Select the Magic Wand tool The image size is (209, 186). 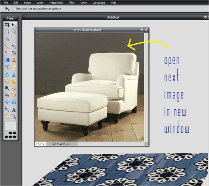(x=7, y=39)
